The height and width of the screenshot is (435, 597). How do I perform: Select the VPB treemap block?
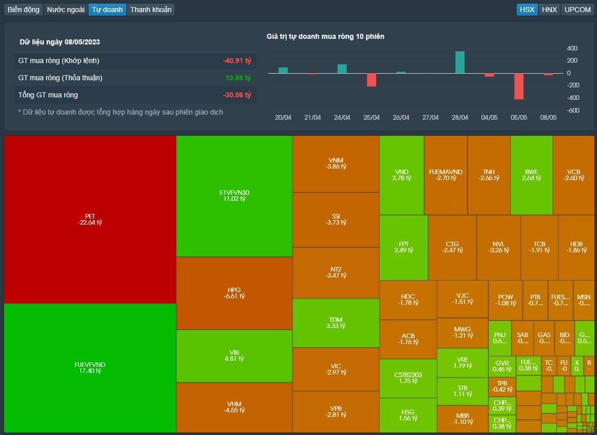click(336, 412)
